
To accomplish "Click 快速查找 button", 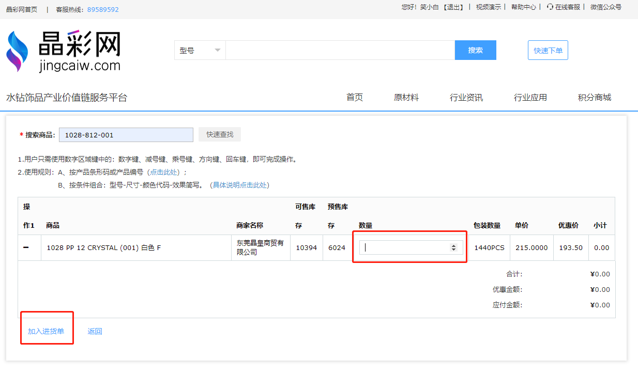I will [220, 134].
